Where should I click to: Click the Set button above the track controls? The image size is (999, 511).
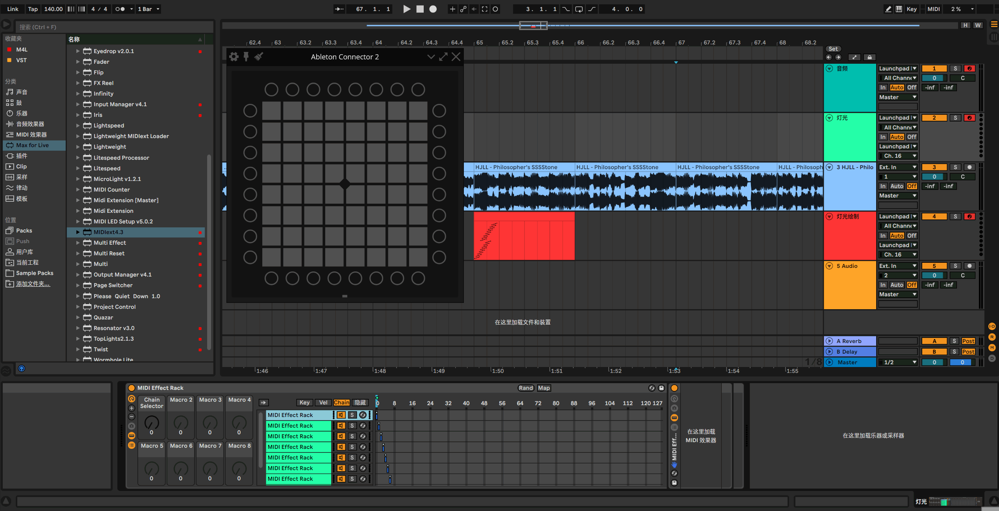pos(833,48)
